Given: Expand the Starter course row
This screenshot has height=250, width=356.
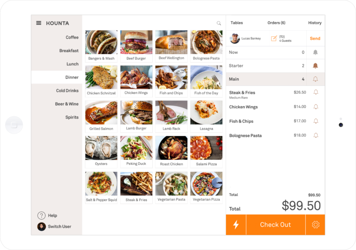Looking at the screenshot, I should [x=266, y=66].
